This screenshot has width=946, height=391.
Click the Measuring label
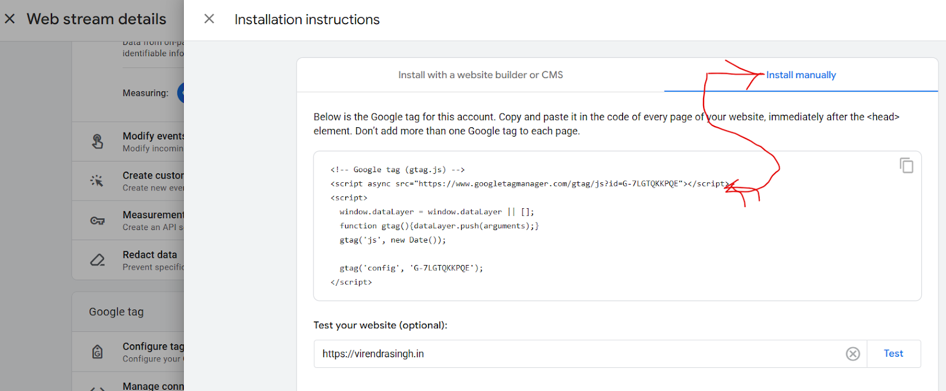145,93
